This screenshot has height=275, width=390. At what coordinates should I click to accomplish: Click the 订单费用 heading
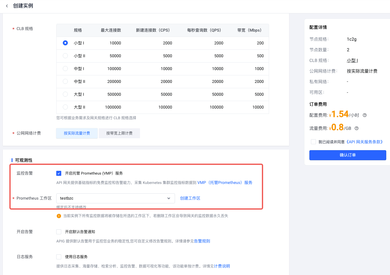click(318, 104)
